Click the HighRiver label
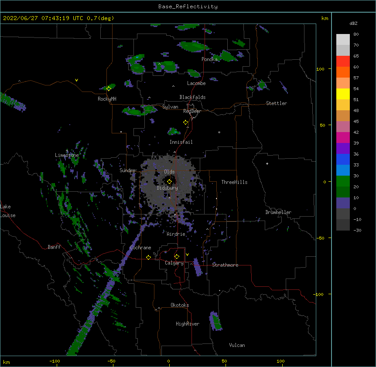Viewport: 376px width, 367px height. (188, 324)
